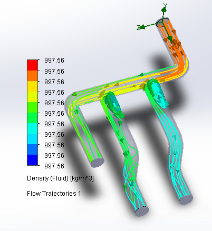The height and width of the screenshot is (231, 212).
Task: Click the red swatch in the density legend
Action: click(32, 65)
